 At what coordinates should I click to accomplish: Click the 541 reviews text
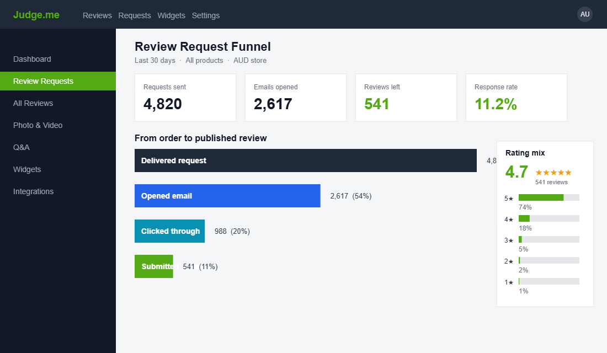tap(551, 182)
